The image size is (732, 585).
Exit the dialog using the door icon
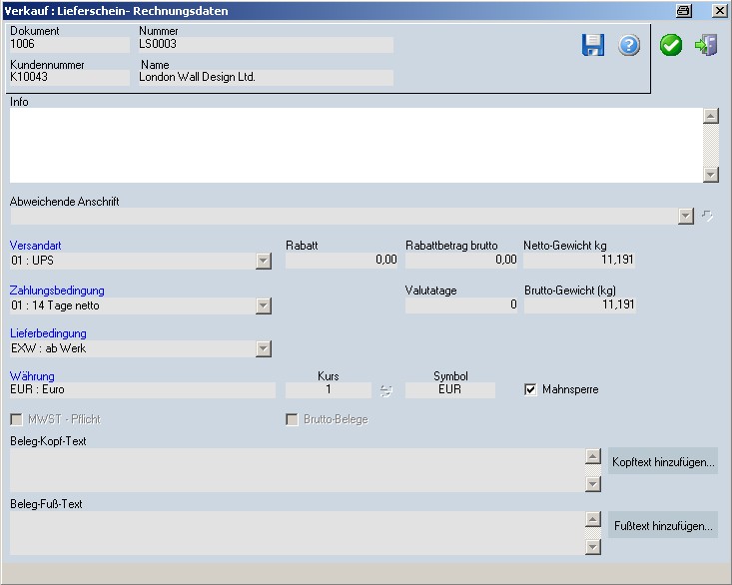pyautogui.click(x=707, y=45)
